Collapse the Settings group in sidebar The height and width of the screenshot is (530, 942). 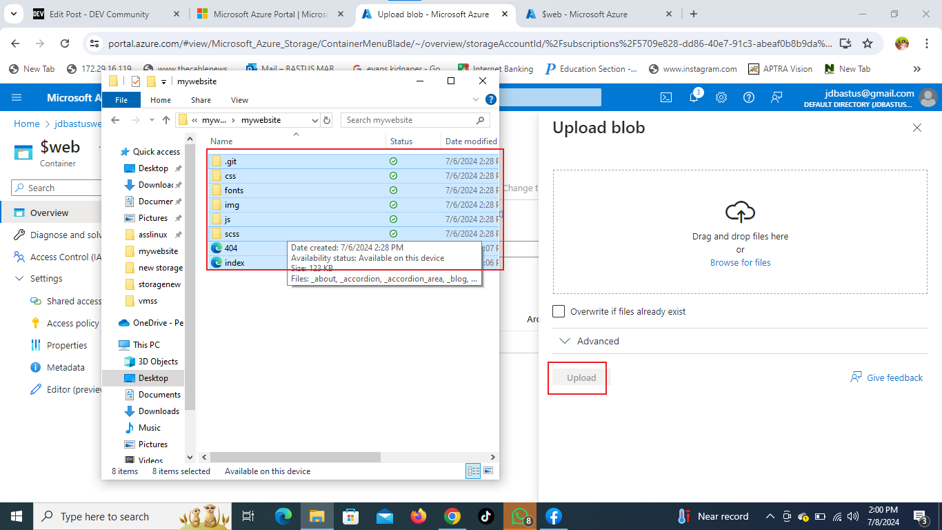19,279
